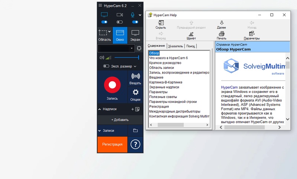This screenshot has width=297, height=179.
Task: Open Область записи topic
Action: pos(161,68)
